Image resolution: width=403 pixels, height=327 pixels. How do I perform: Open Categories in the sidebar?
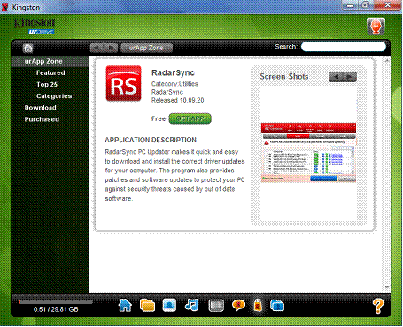pos(54,96)
